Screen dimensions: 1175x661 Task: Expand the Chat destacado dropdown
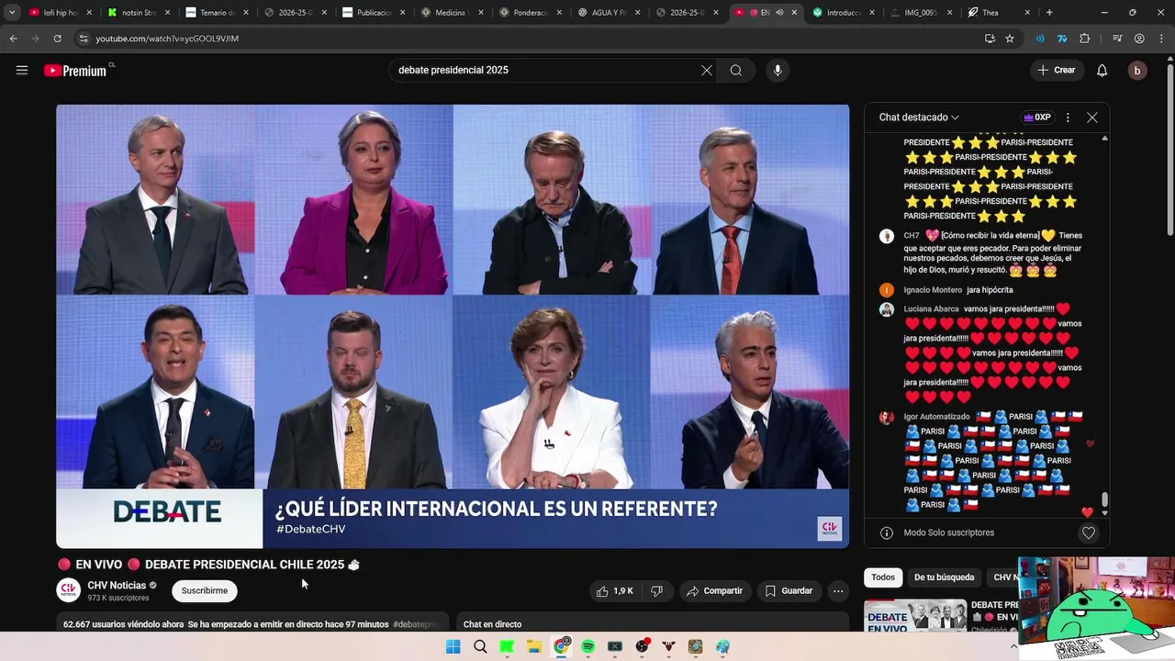(x=919, y=118)
